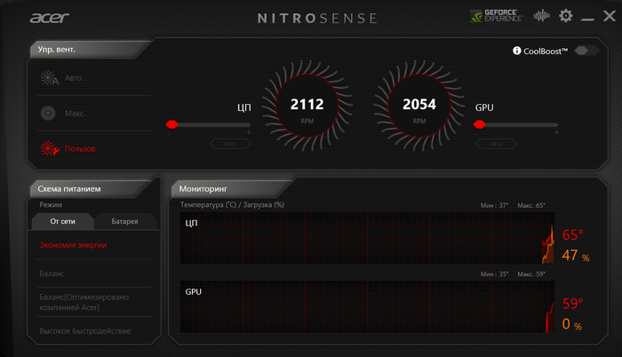This screenshot has width=622, height=357.
Task: Select Экономия энергии power plan
Action: (x=73, y=245)
